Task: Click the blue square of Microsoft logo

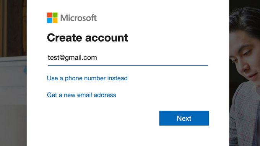Action: click(x=49, y=21)
